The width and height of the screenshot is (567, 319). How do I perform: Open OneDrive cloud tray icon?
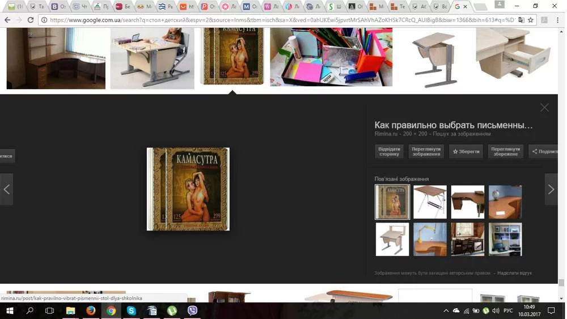[x=456, y=310]
